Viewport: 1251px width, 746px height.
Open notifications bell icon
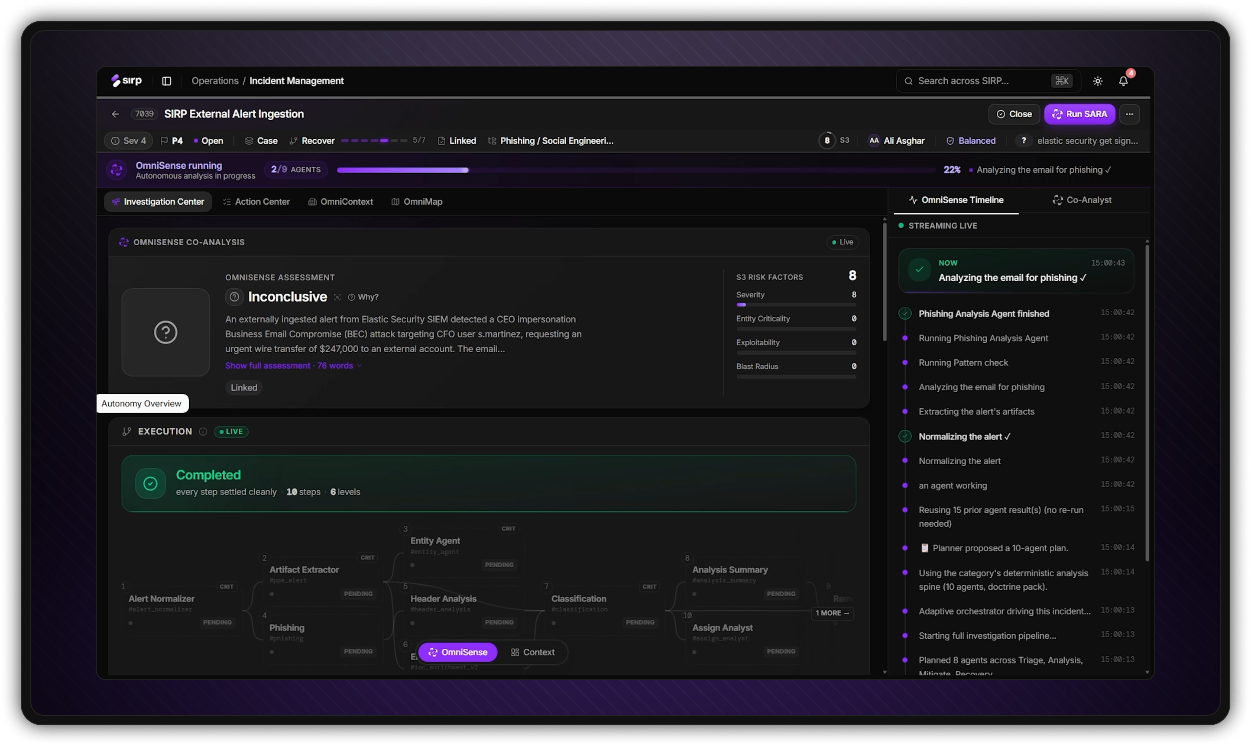[1123, 81]
